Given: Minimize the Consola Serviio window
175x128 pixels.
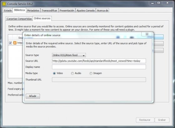Looking at the screenshot, I should click(152, 3).
